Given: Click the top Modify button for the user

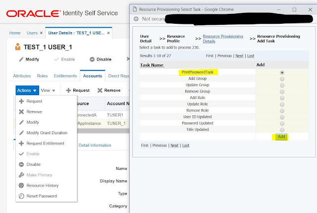Looking at the screenshot, I should [x=29, y=59].
